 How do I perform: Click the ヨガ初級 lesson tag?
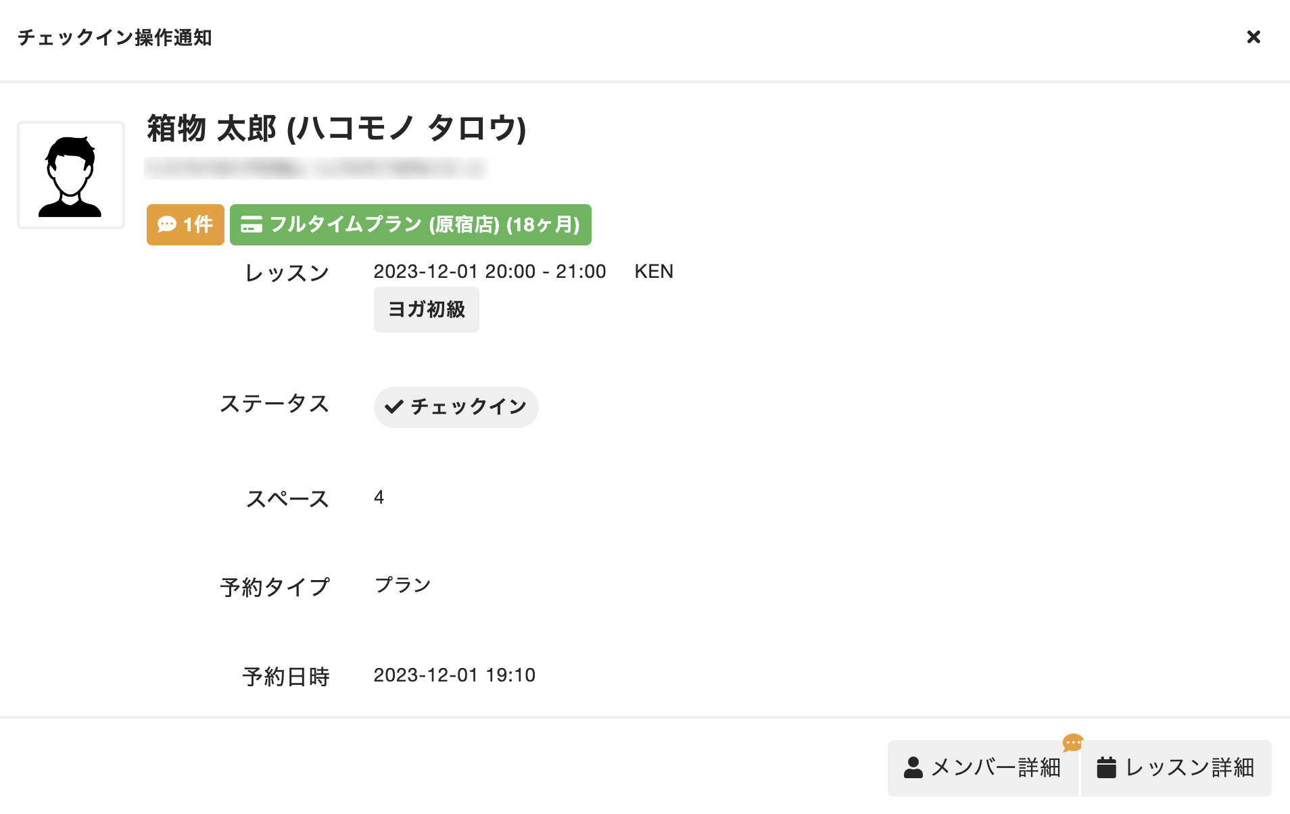(426, 310)
